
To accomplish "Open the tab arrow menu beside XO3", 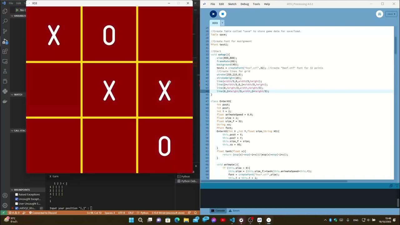I will coord(222,23).
